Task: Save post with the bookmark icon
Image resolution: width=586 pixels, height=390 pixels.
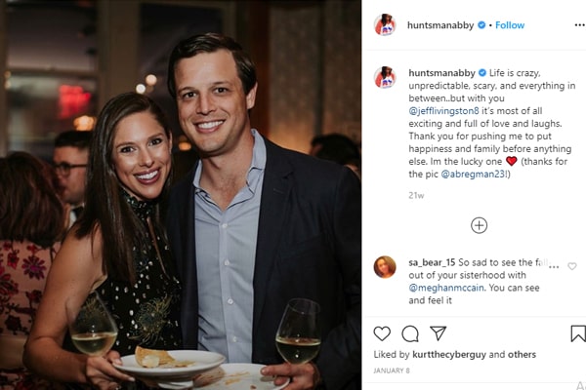Action: point(578,333)
